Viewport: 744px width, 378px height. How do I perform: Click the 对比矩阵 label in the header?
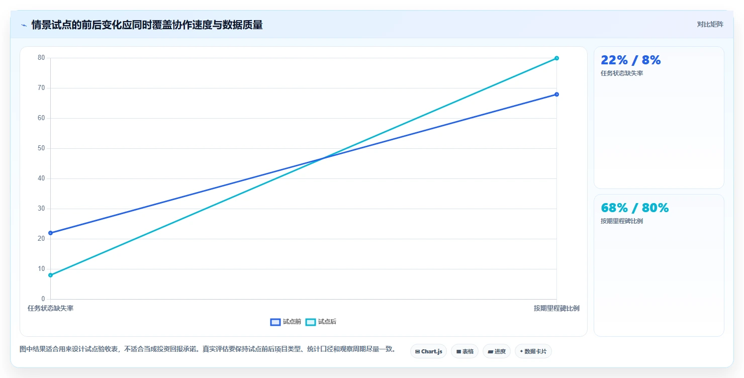[x=710, y=25]
